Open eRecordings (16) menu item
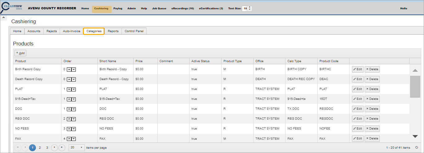The width and height of the screenshot is (424, 153). (182, 9)
